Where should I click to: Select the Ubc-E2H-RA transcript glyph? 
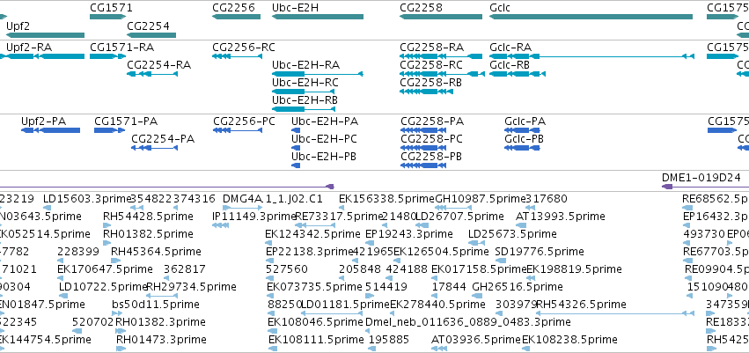(x=318, y=74)
